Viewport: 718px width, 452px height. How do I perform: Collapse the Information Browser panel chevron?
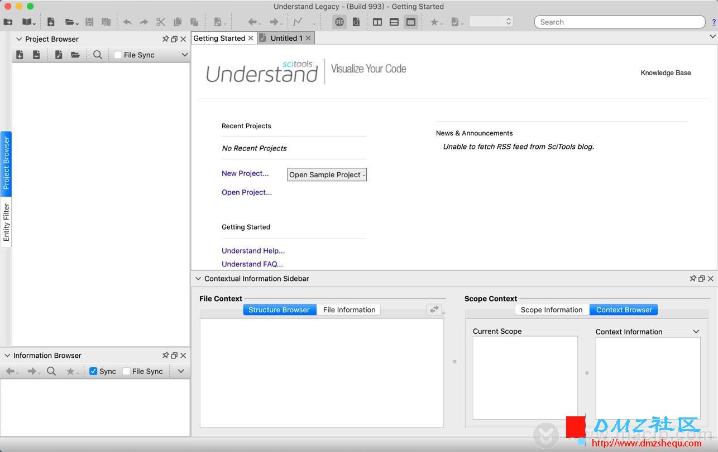(7, 356)
